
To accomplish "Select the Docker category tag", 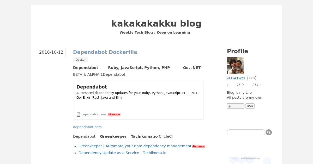I will click(x=81, y=60).
